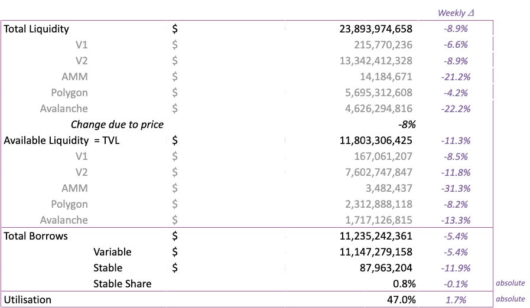Click the Stable borrows value 87,963,204
Viewport: 530px width, 308px height.
385,268
